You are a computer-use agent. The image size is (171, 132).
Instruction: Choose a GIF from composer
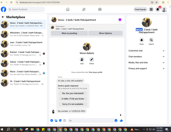point(65,120)
